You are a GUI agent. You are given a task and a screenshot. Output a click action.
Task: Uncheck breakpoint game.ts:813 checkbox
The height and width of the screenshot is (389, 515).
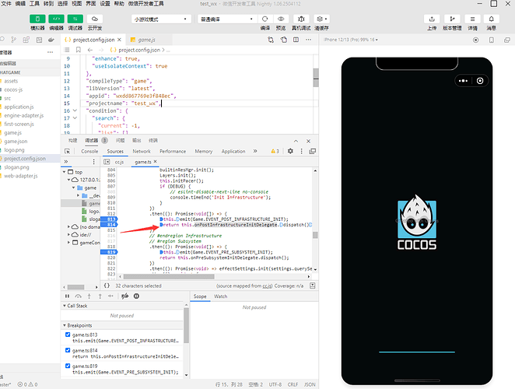(68, 335)
